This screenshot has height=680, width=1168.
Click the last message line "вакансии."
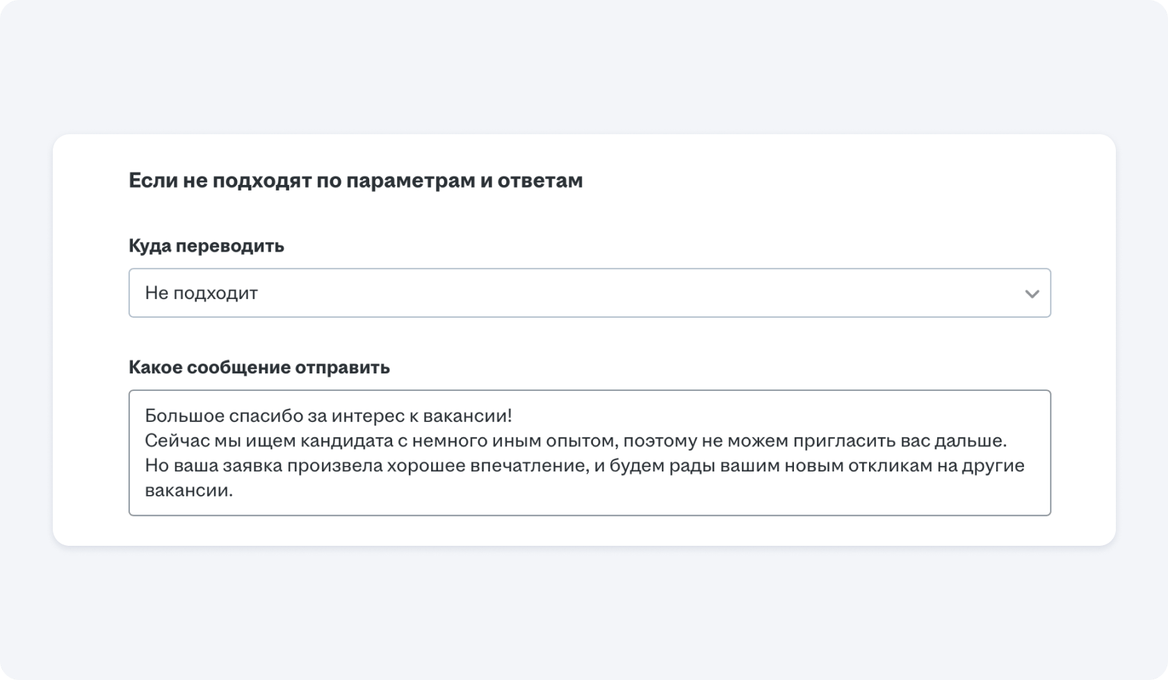(188, 490)
